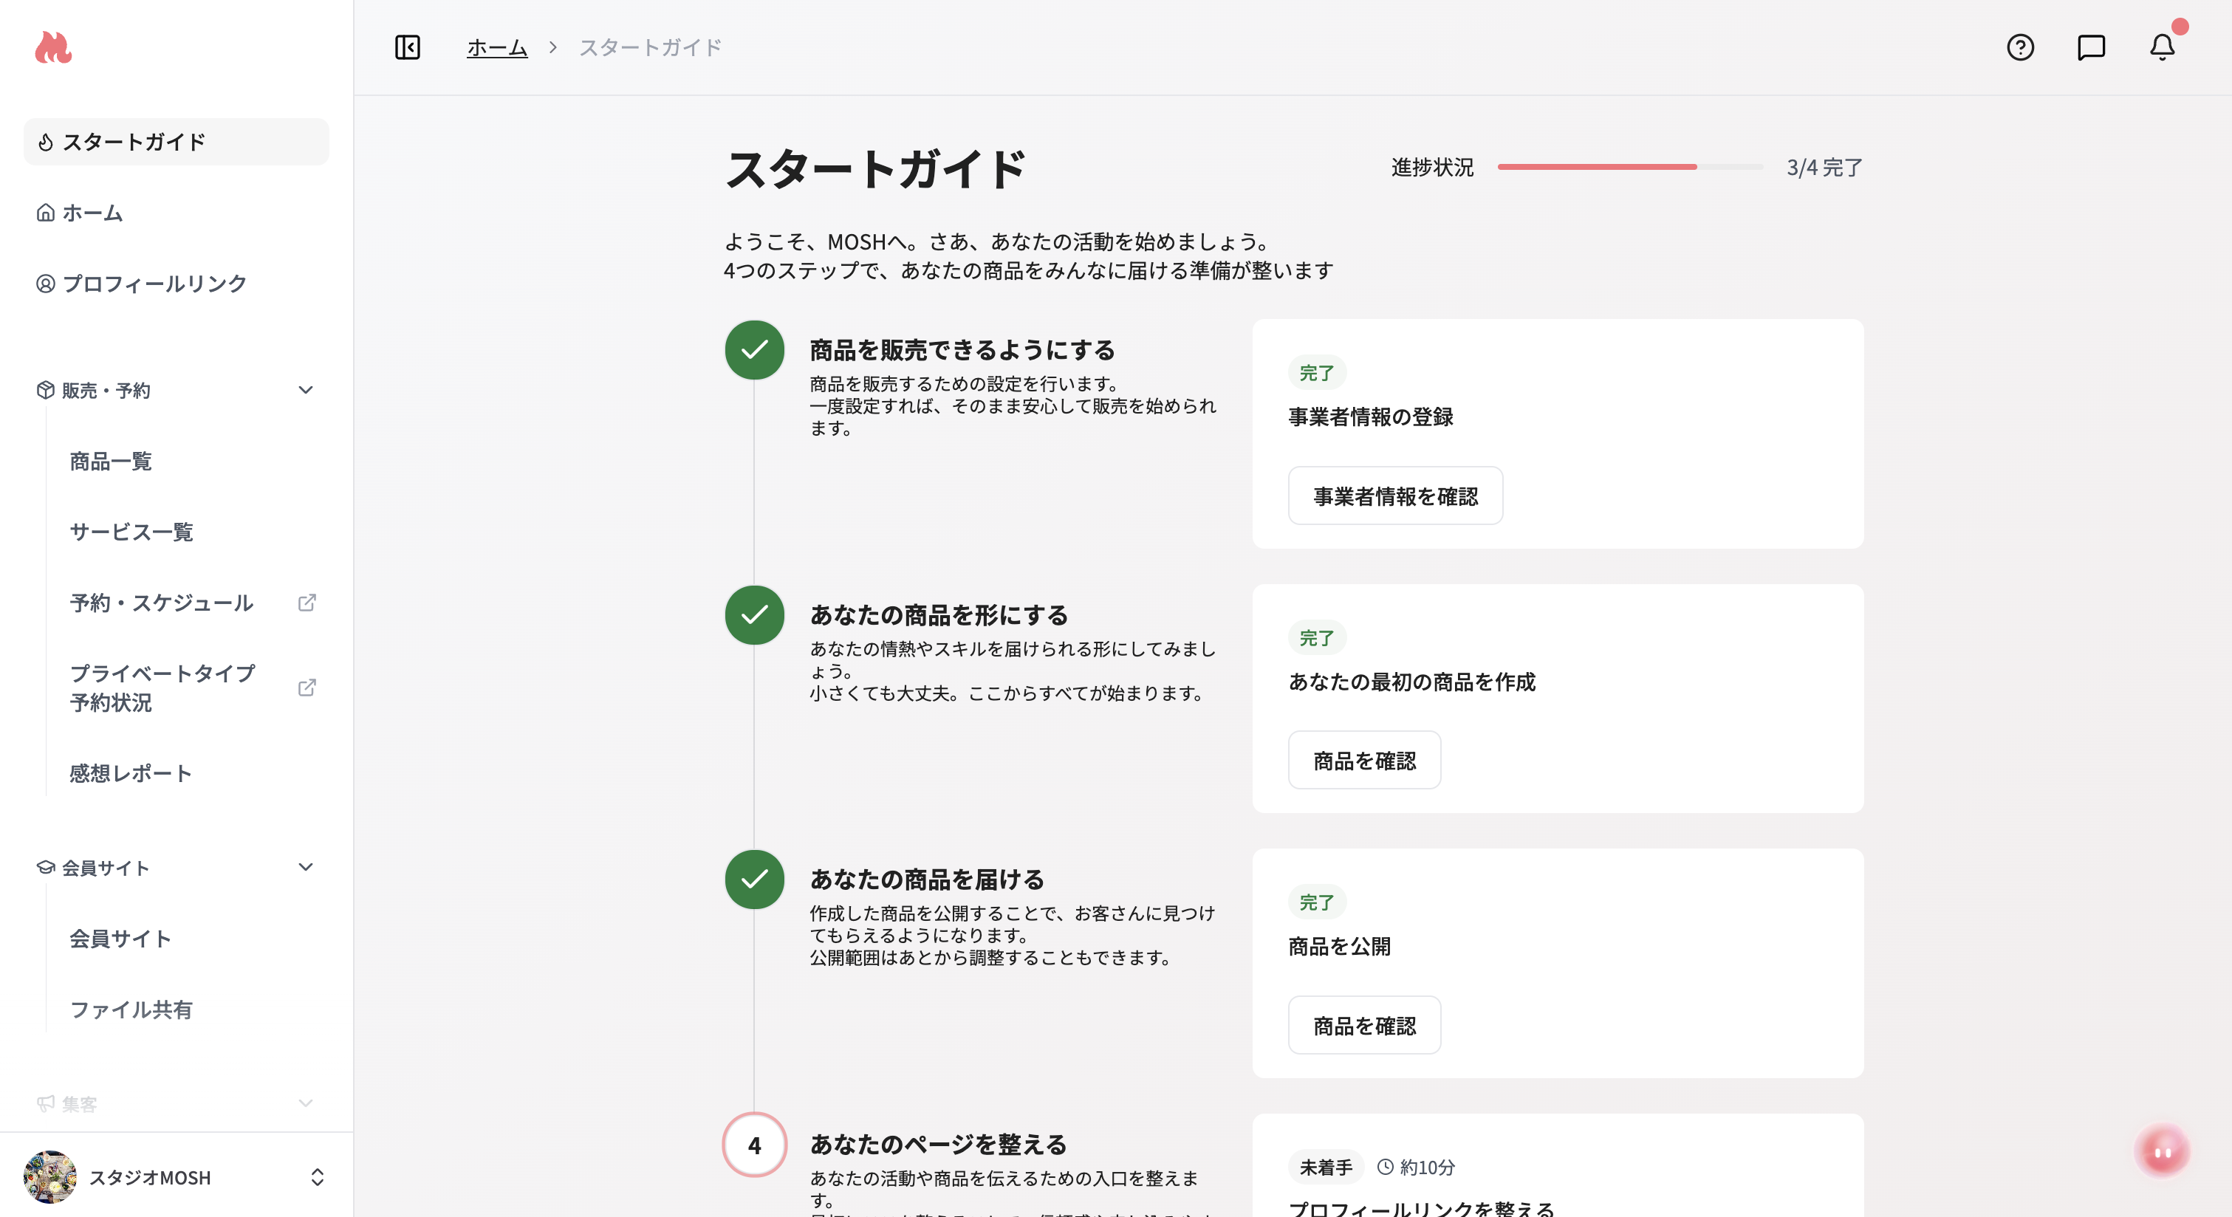Viewport: 2232px width, 1217px height.
Task: Open サービス一覧 in sidebar
Action: (x=131, y=532)
